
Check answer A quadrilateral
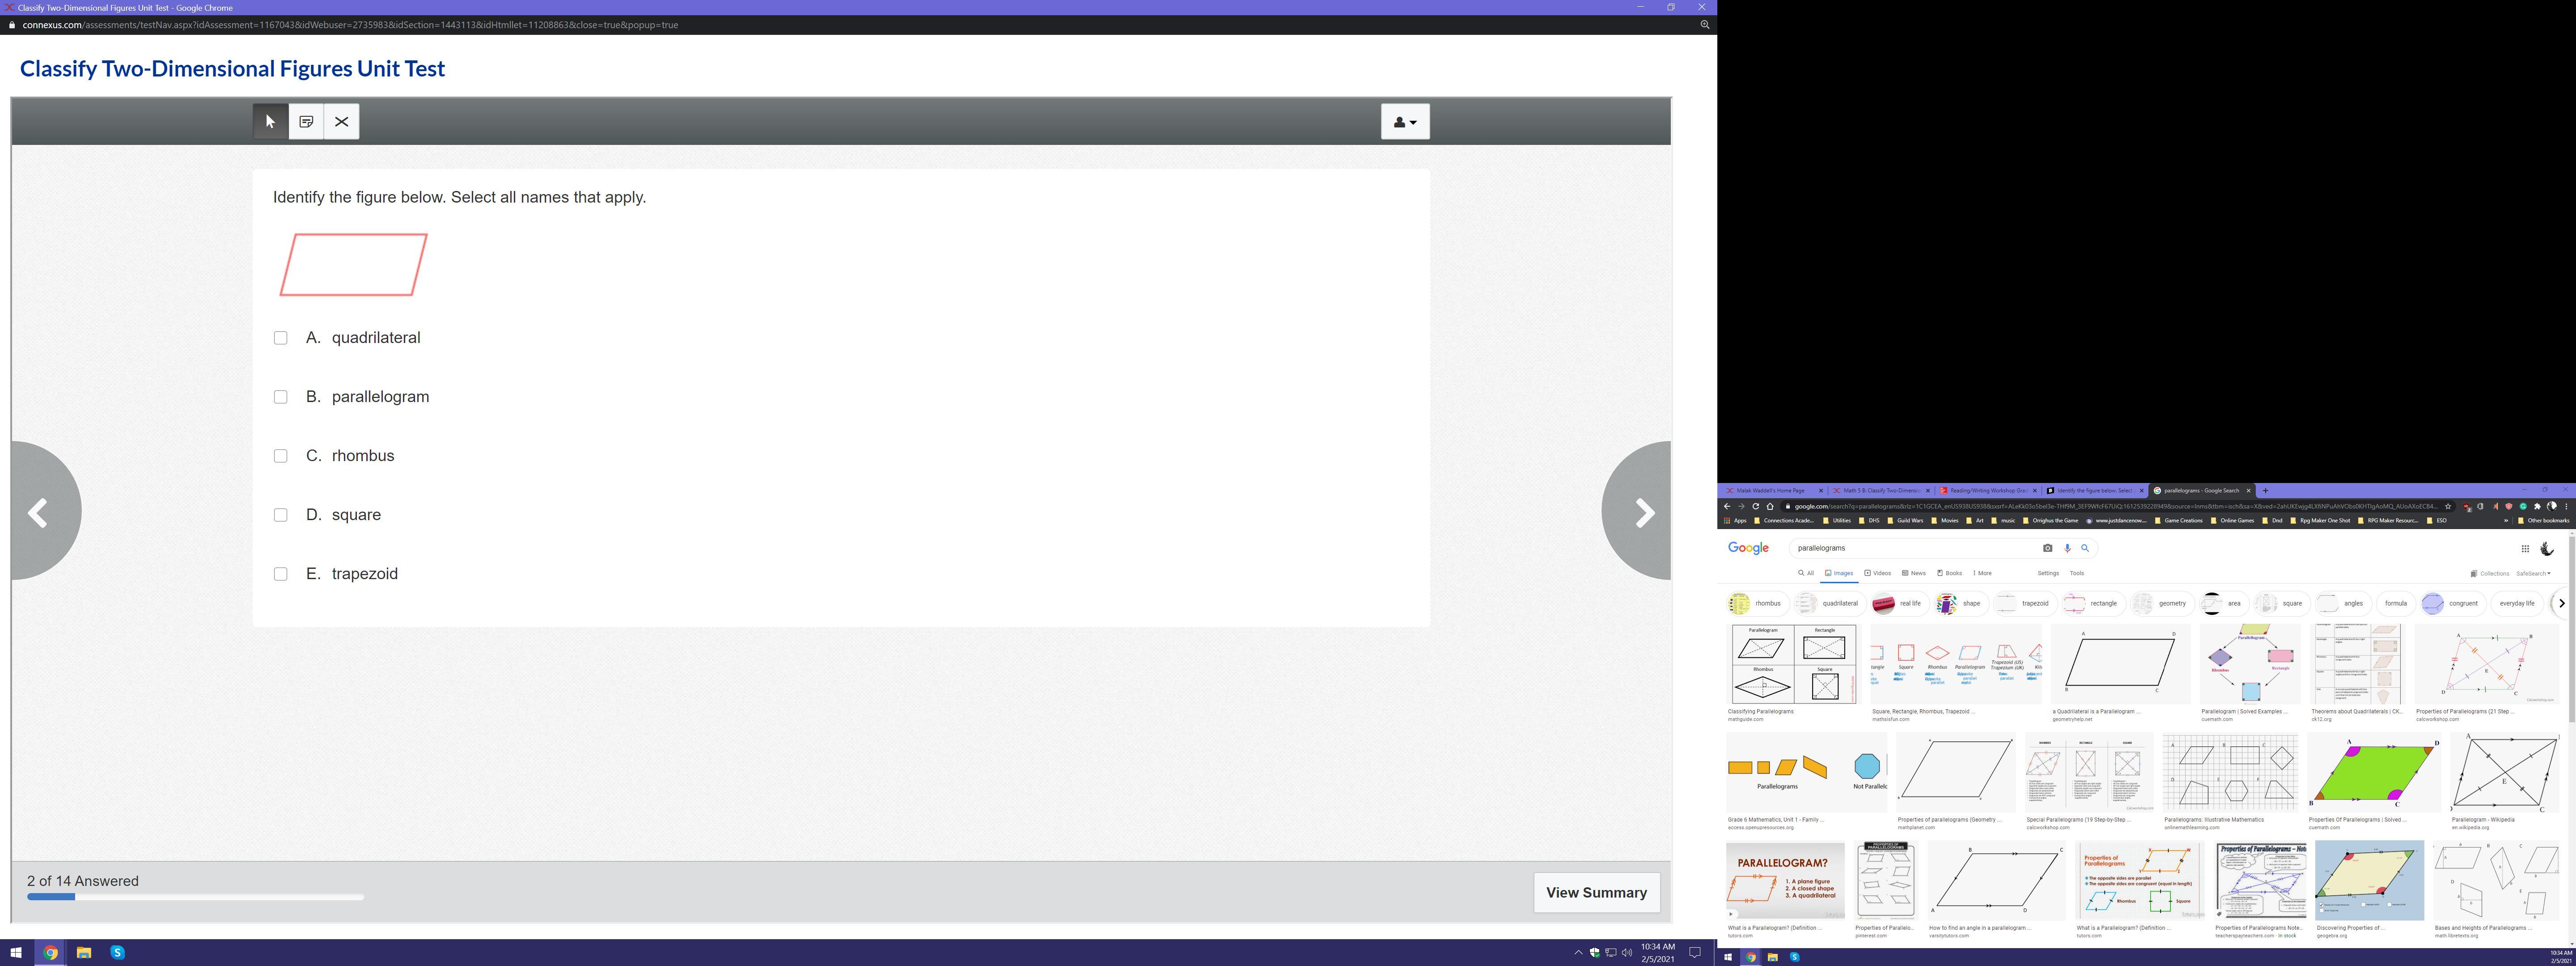click(x=281, y=338)
